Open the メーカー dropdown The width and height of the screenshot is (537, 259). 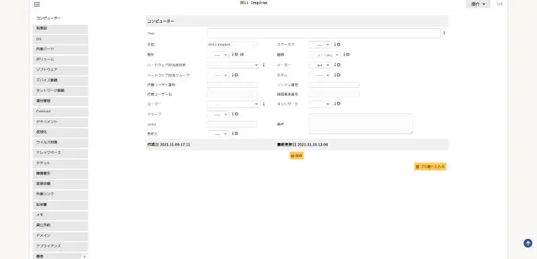click(x=320, y=65)
